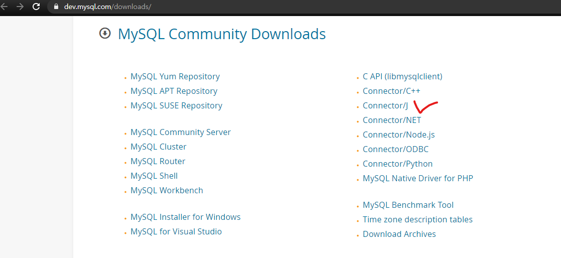Open MySQL Benchmark Tool link
Viewport: 561px width, 258px height.
click(x=408, y=205)
